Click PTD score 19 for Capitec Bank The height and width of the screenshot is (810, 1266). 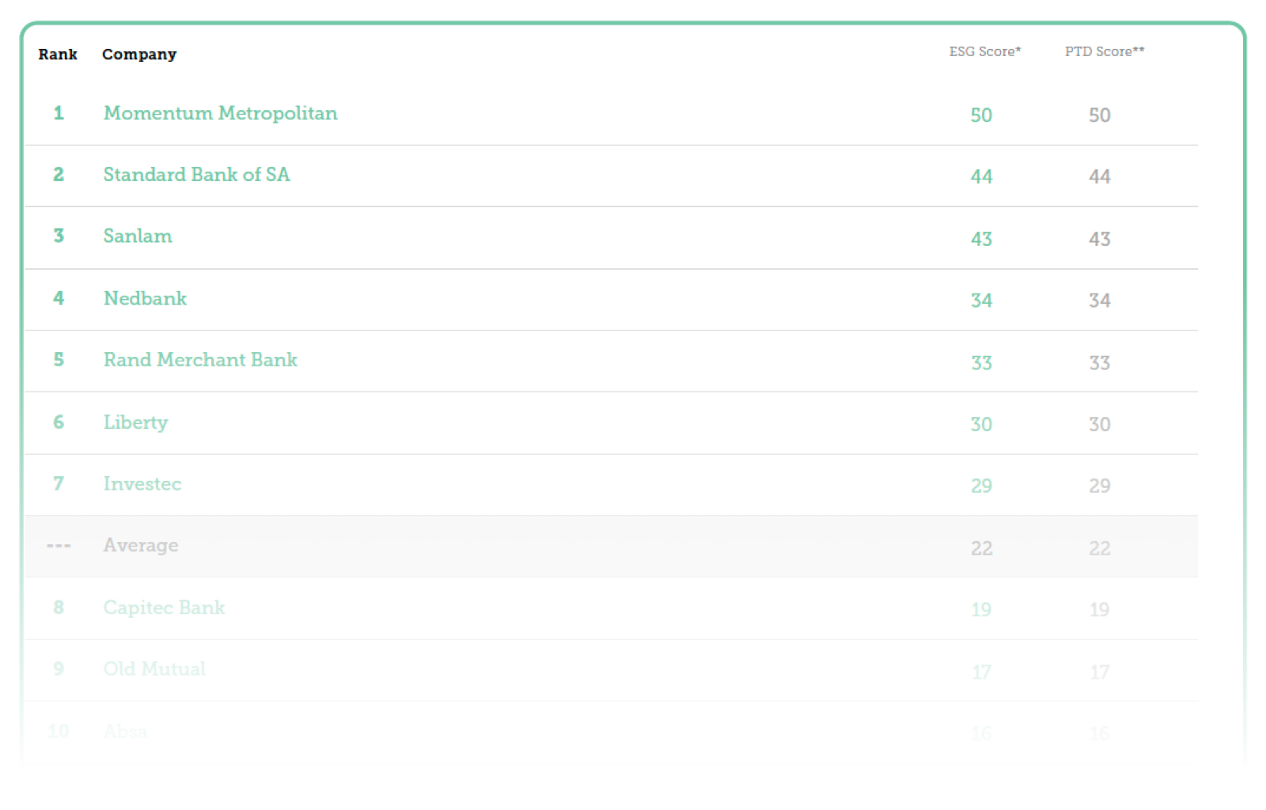1100,610
